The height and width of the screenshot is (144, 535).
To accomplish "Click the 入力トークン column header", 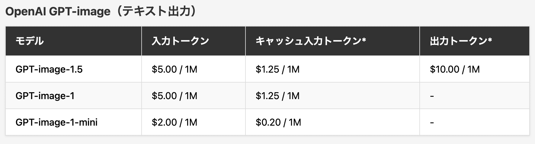I will pos(180,41).
